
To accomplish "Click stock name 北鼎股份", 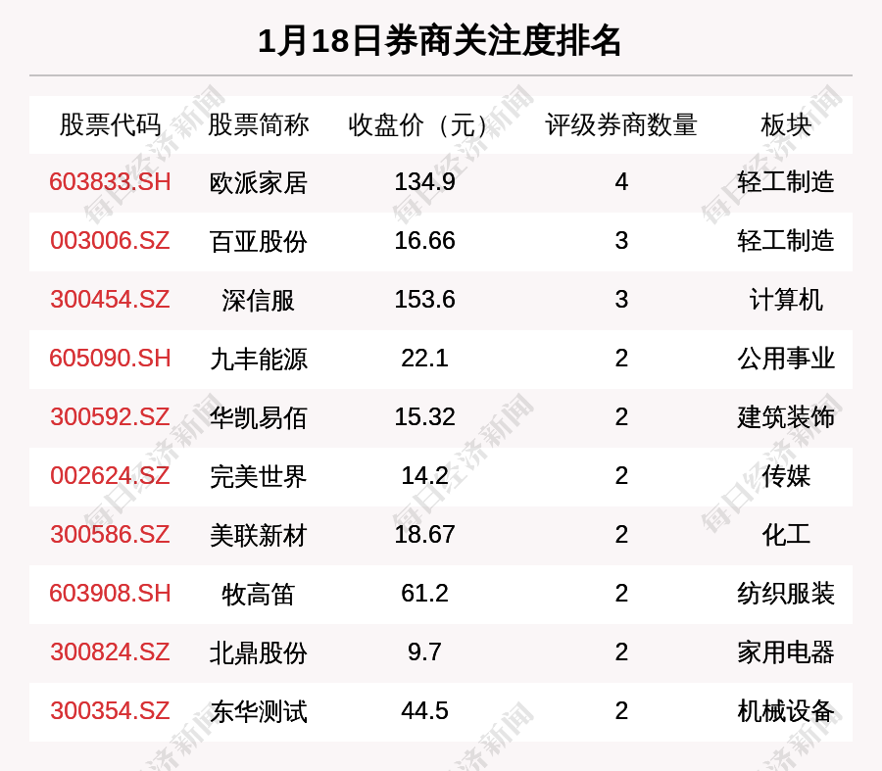I will coord(258,652).
